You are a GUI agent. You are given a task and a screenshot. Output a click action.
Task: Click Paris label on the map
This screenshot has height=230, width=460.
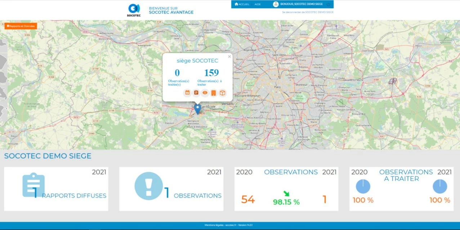pos(277,87)
